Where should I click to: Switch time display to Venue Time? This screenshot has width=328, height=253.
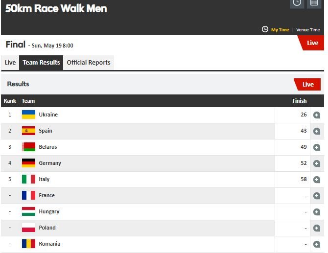pyautogui.click(x=308, y=30)
